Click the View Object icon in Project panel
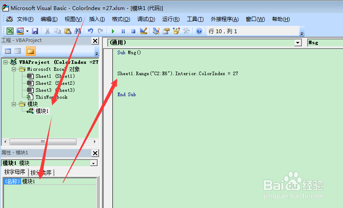343x208 pixels. click(x=17, y=52)
